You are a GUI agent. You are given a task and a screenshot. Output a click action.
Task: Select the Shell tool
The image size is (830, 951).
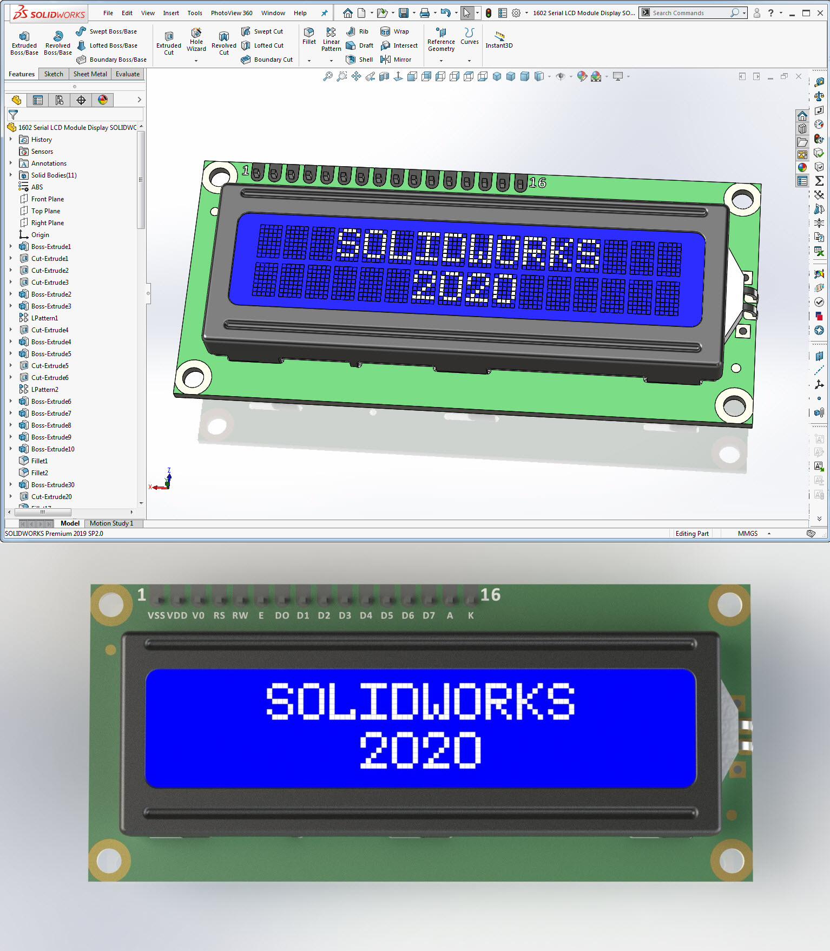359,60
